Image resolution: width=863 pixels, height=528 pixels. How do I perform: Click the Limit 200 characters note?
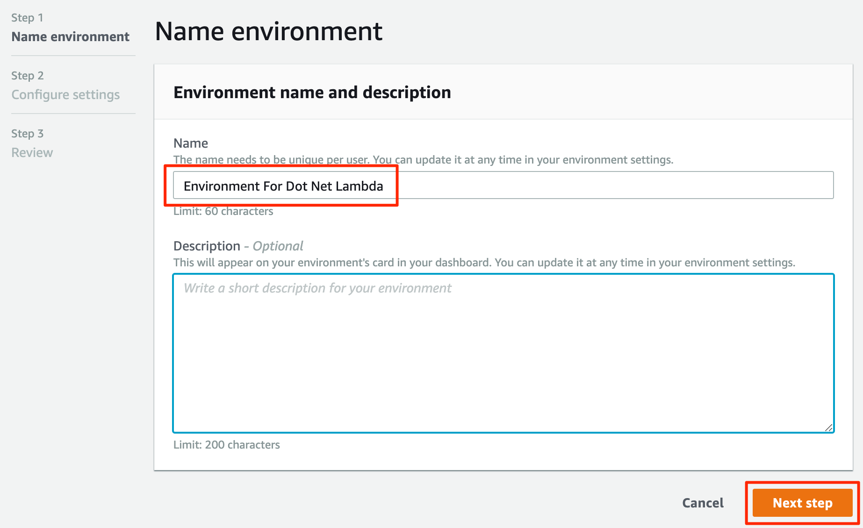tap(226, 444)
